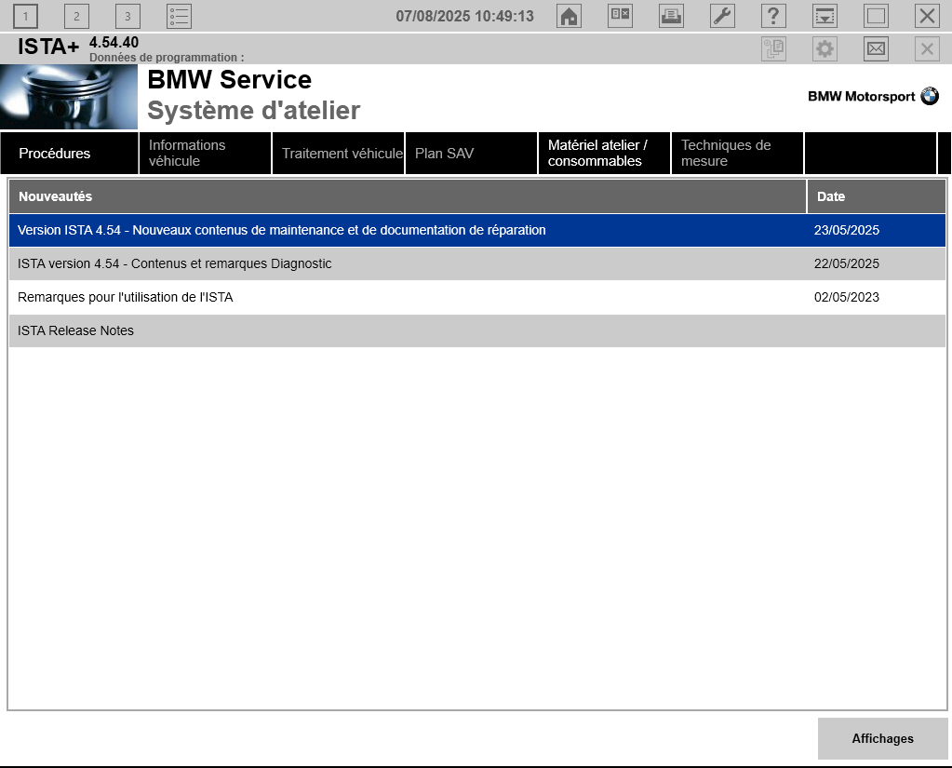The height and width of the screenshot is (768, 952).
Task: Select session tab number 1
Action: [x=25, y=17]
